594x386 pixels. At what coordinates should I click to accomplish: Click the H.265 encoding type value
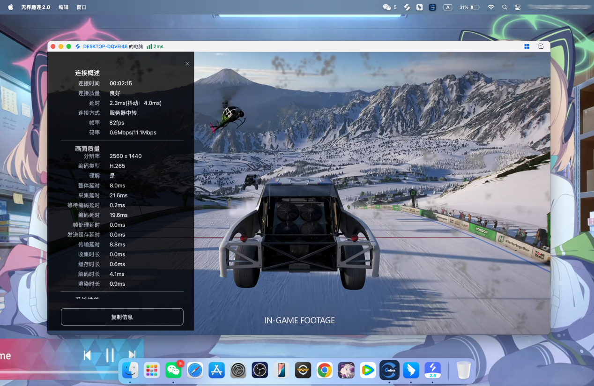click(117, 166)
